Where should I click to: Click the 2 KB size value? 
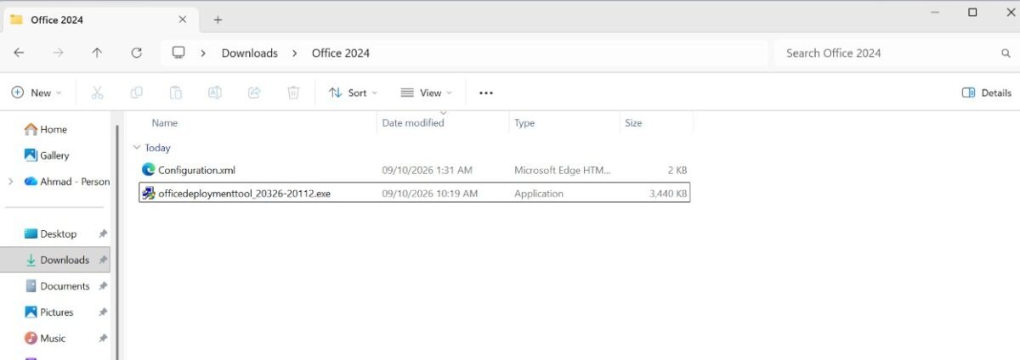[677, 170]
